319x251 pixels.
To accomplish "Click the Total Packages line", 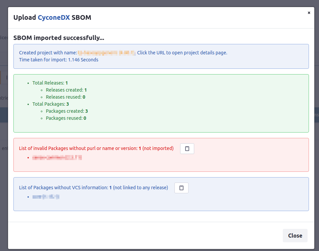I will click(x=51, y=104).
